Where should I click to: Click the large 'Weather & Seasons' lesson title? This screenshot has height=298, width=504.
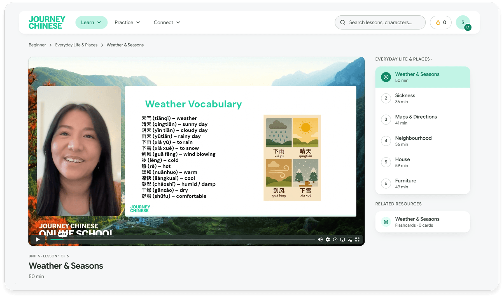click(66, 266)
